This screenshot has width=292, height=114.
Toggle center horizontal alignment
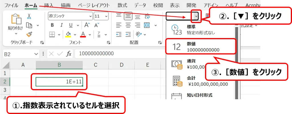[x=128, y=25]
